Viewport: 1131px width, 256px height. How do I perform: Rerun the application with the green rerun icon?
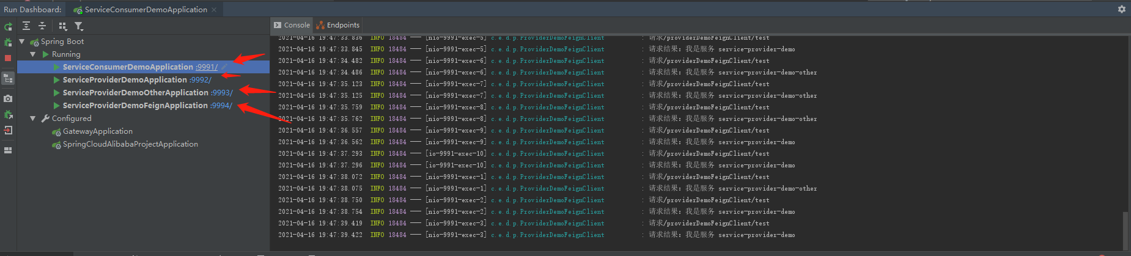coord(8,26)
